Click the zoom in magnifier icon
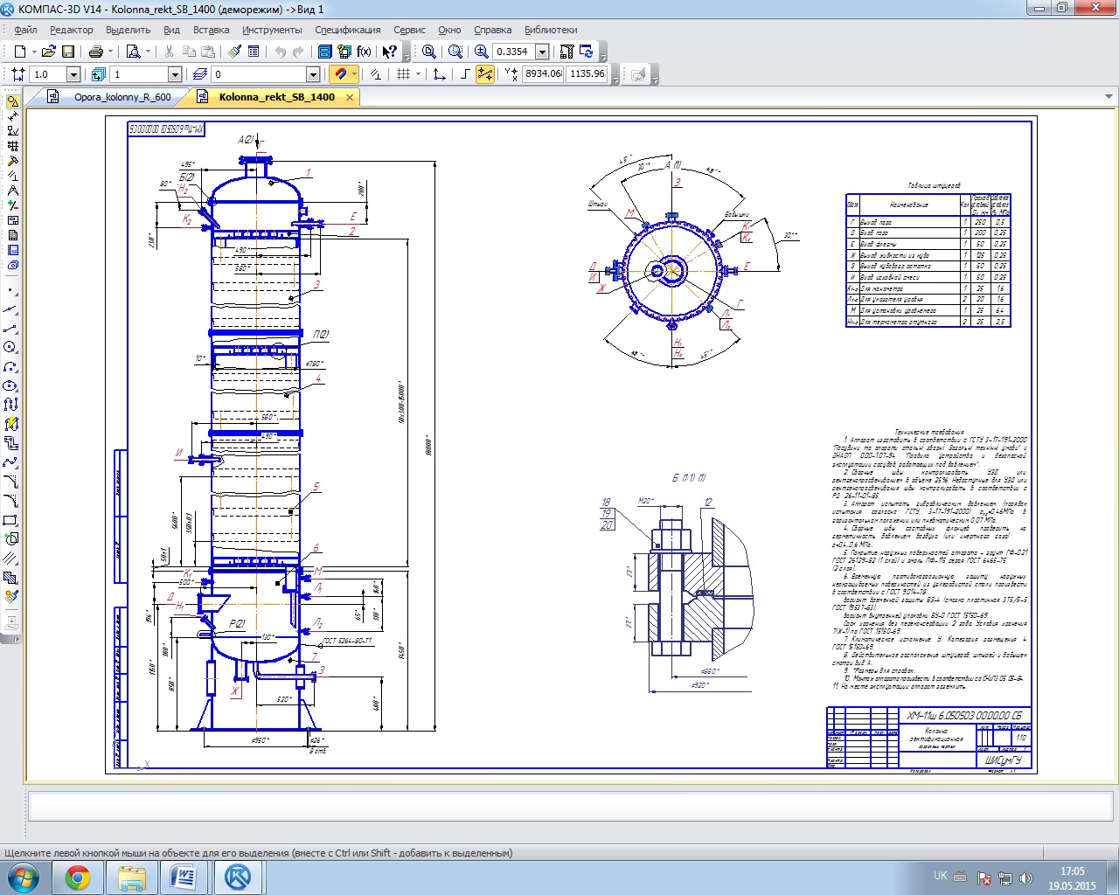 coord(481,52)
